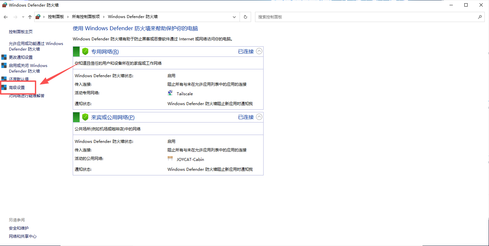
Task: Click the green shield icon for 专用网络
Action: click(x=85, y=51)
